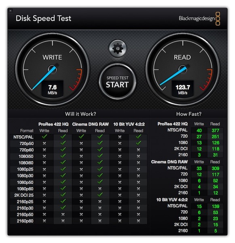The height and width of the screenshot is (243, 235).
Task: Click the WRITE gauge speed readout 7.6 MB/s
Action: (x=52, y=90)
